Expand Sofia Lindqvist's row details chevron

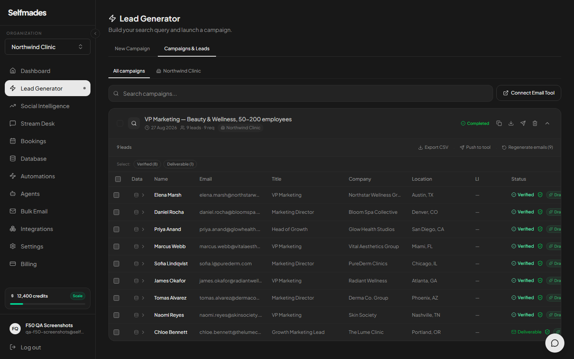pos(143,264)
